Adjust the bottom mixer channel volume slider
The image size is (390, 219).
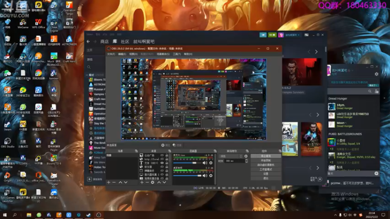point(187,176)
